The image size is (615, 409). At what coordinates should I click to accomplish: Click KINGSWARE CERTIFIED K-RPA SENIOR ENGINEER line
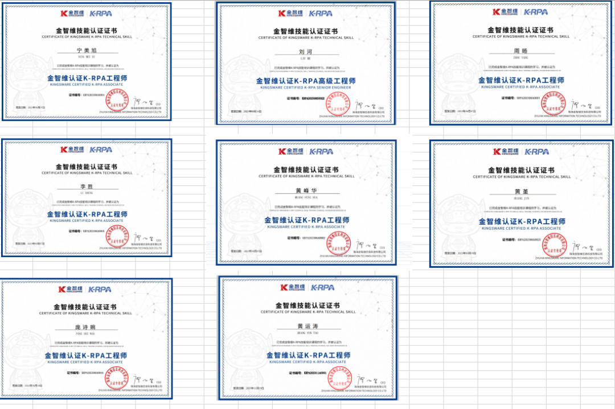(x=306, y=88)
